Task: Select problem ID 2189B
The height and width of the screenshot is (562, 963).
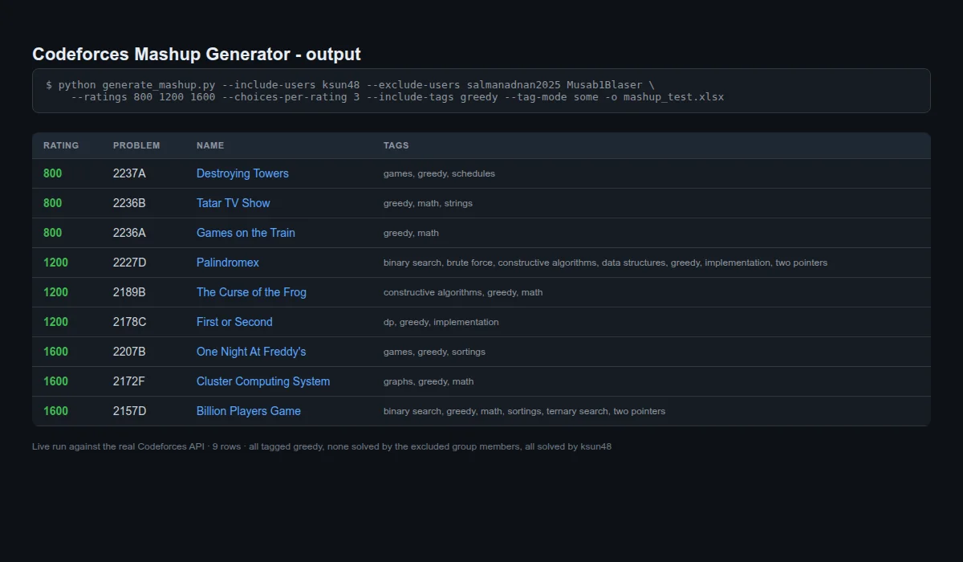Action: [x=129, y=292]
